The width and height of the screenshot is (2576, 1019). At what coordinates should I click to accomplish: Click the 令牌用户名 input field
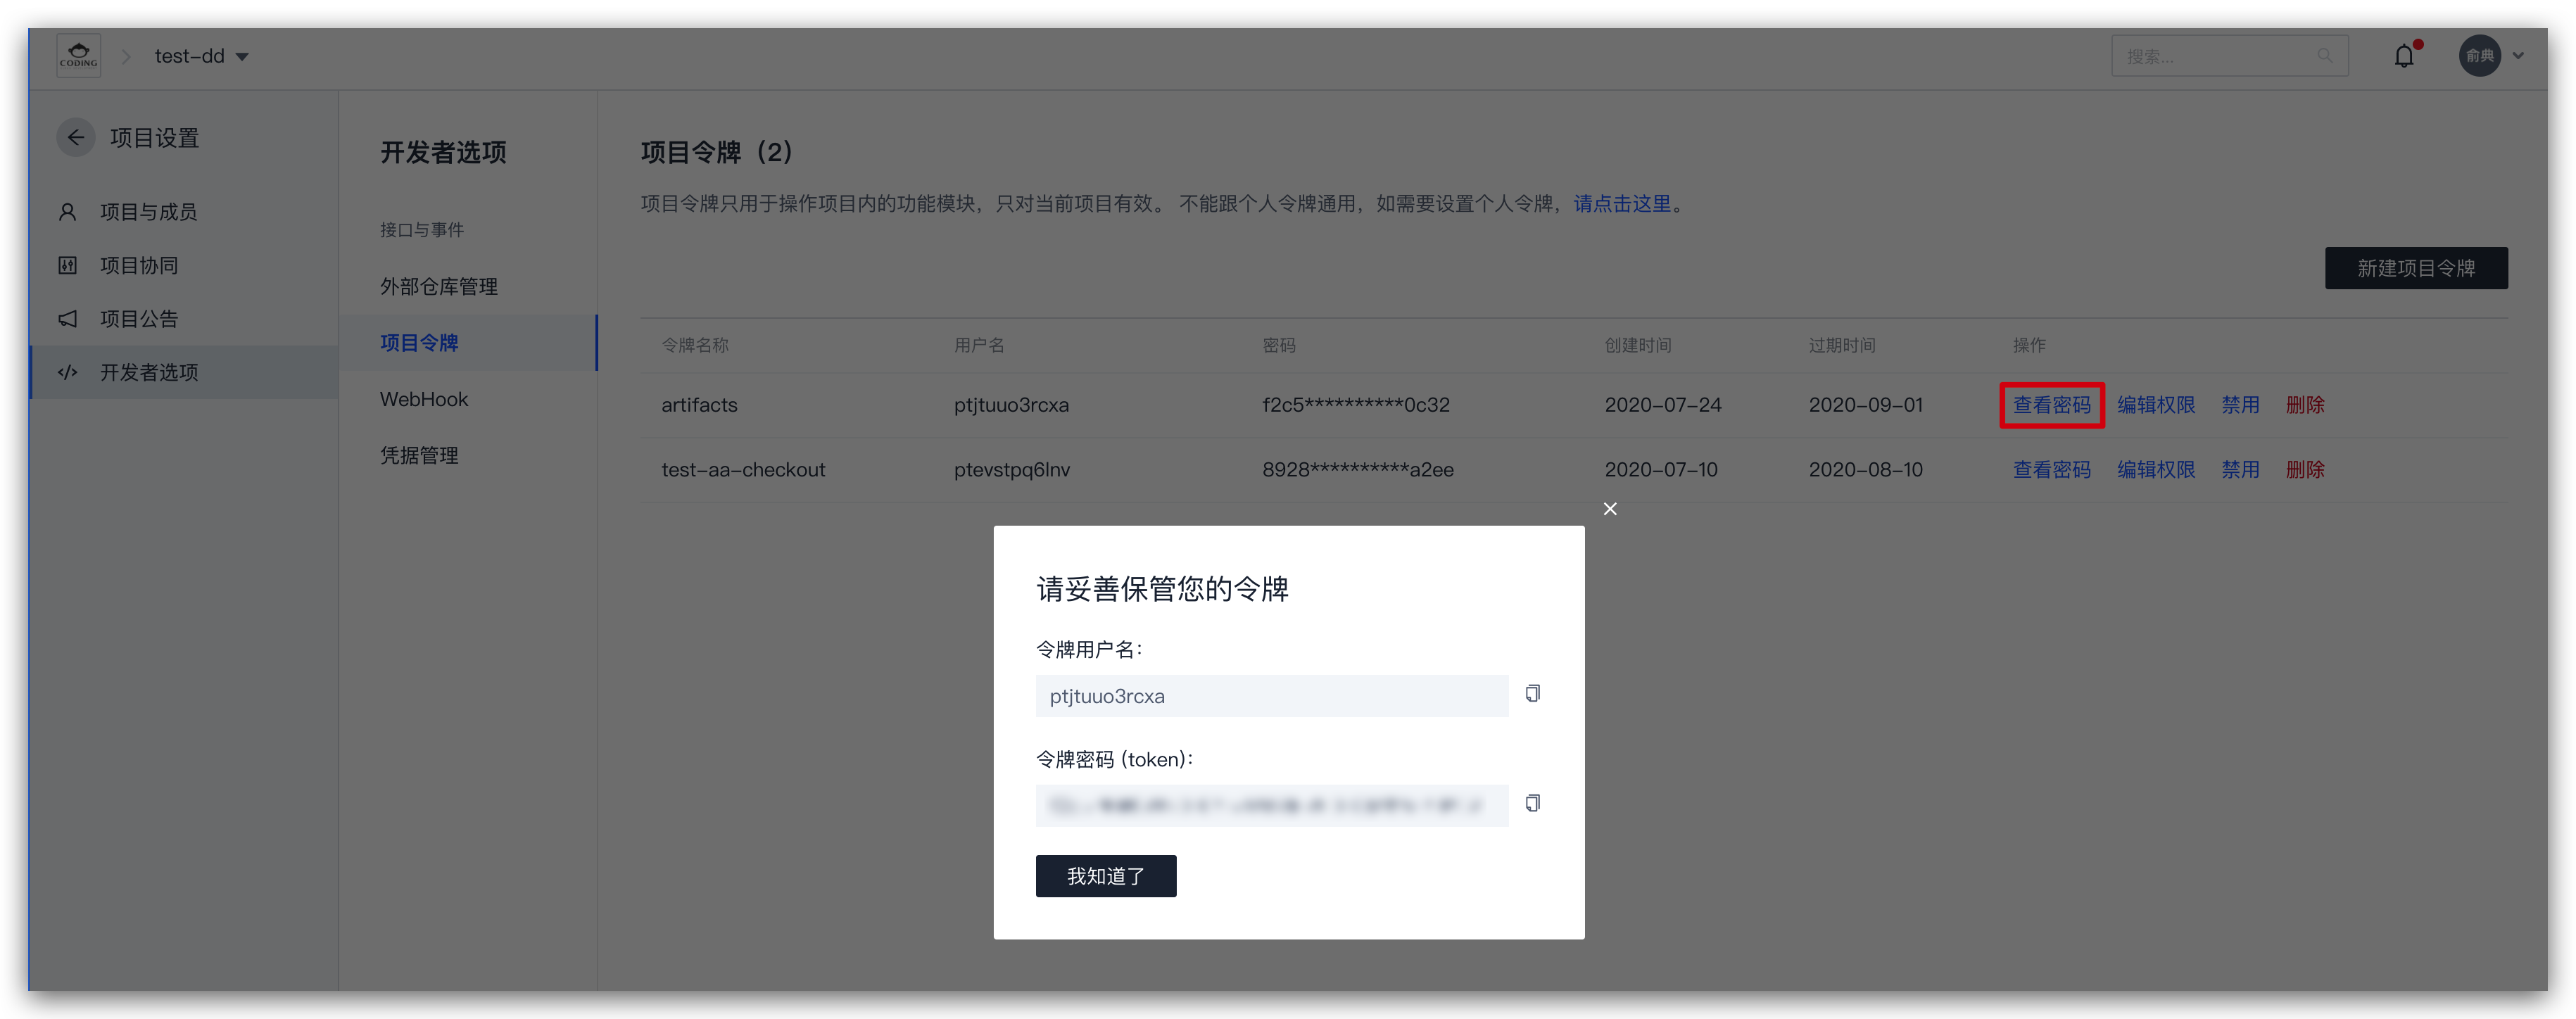pos(1271,696)
